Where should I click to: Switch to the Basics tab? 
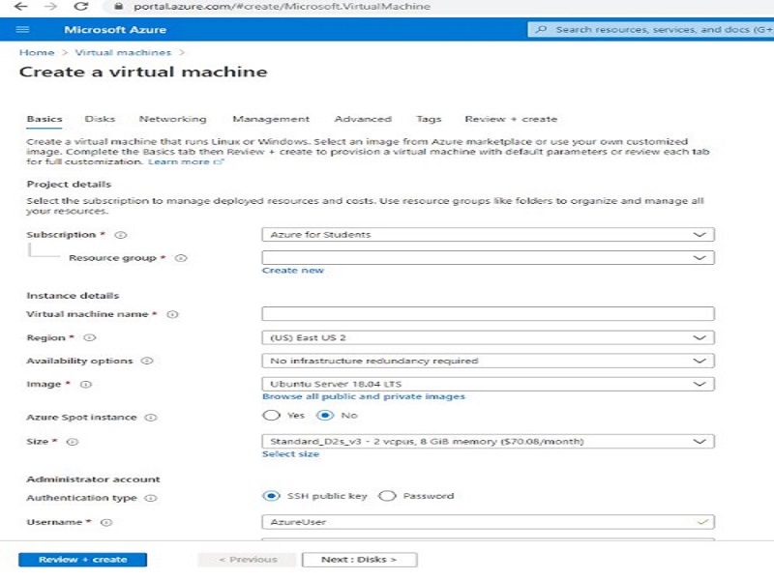click(45, 119)
